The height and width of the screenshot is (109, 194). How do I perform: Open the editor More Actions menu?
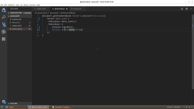point(191,9)
